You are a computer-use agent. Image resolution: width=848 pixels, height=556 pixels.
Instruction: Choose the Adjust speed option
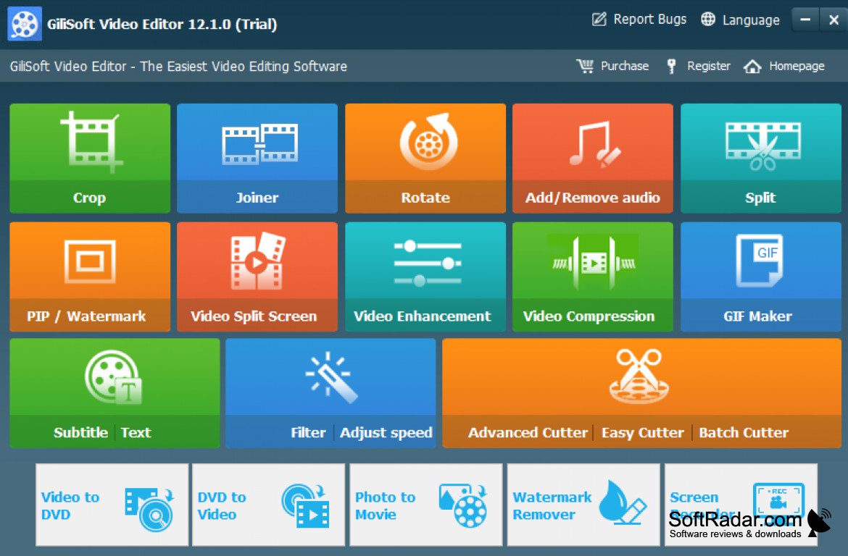386,433
